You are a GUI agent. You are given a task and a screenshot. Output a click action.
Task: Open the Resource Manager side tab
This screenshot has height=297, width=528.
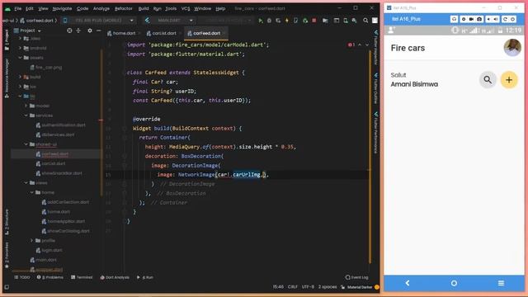7,78
